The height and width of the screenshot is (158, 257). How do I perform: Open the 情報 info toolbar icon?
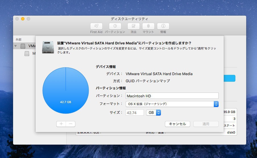point(163,26)
